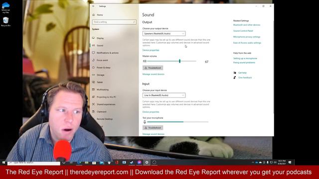Click the Clipboard icon in sidebar
Image resolution: width=319 pixels, height=179 pixels.
pyautogui.click(x=93, y=111)
